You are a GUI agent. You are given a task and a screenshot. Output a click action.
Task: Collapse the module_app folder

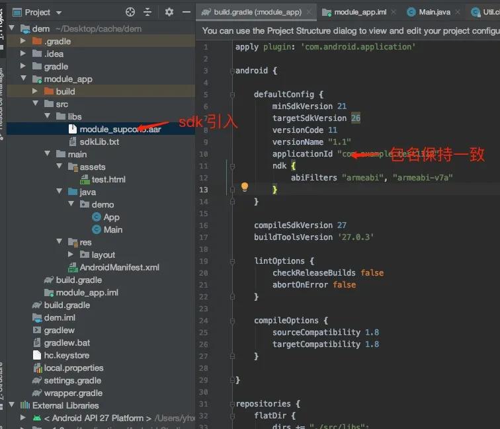tap(24, 79)
